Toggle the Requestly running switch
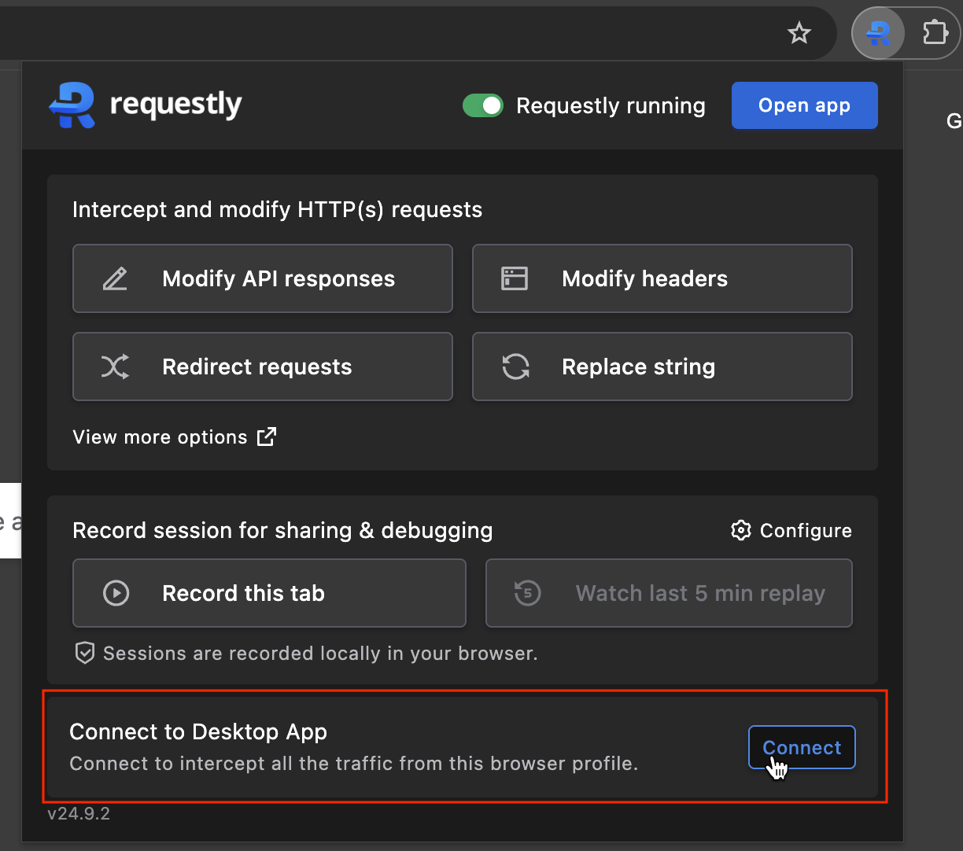The width and height of the screenshot is (963, 851). point(483,105)
